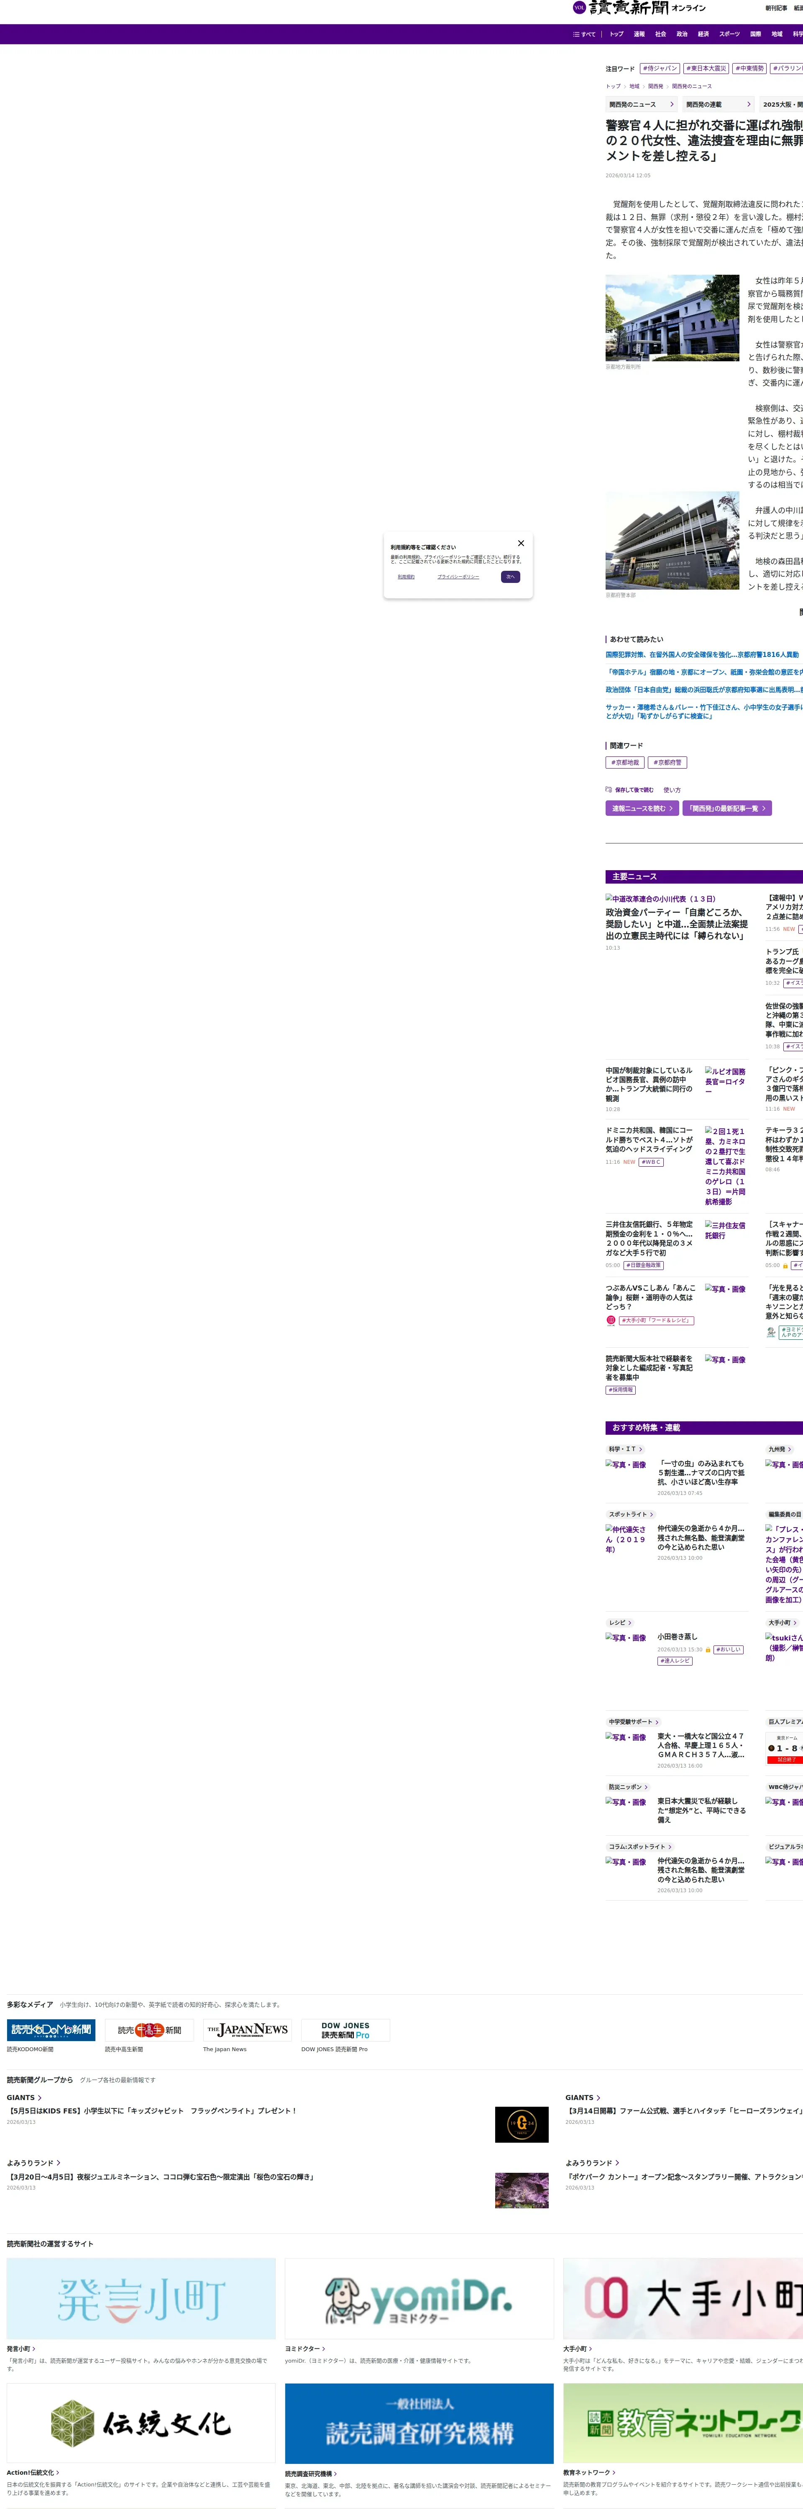
Task: Click the DOW JONES 読売新聞 Pro logo
Action: [x=345, y=2030]
